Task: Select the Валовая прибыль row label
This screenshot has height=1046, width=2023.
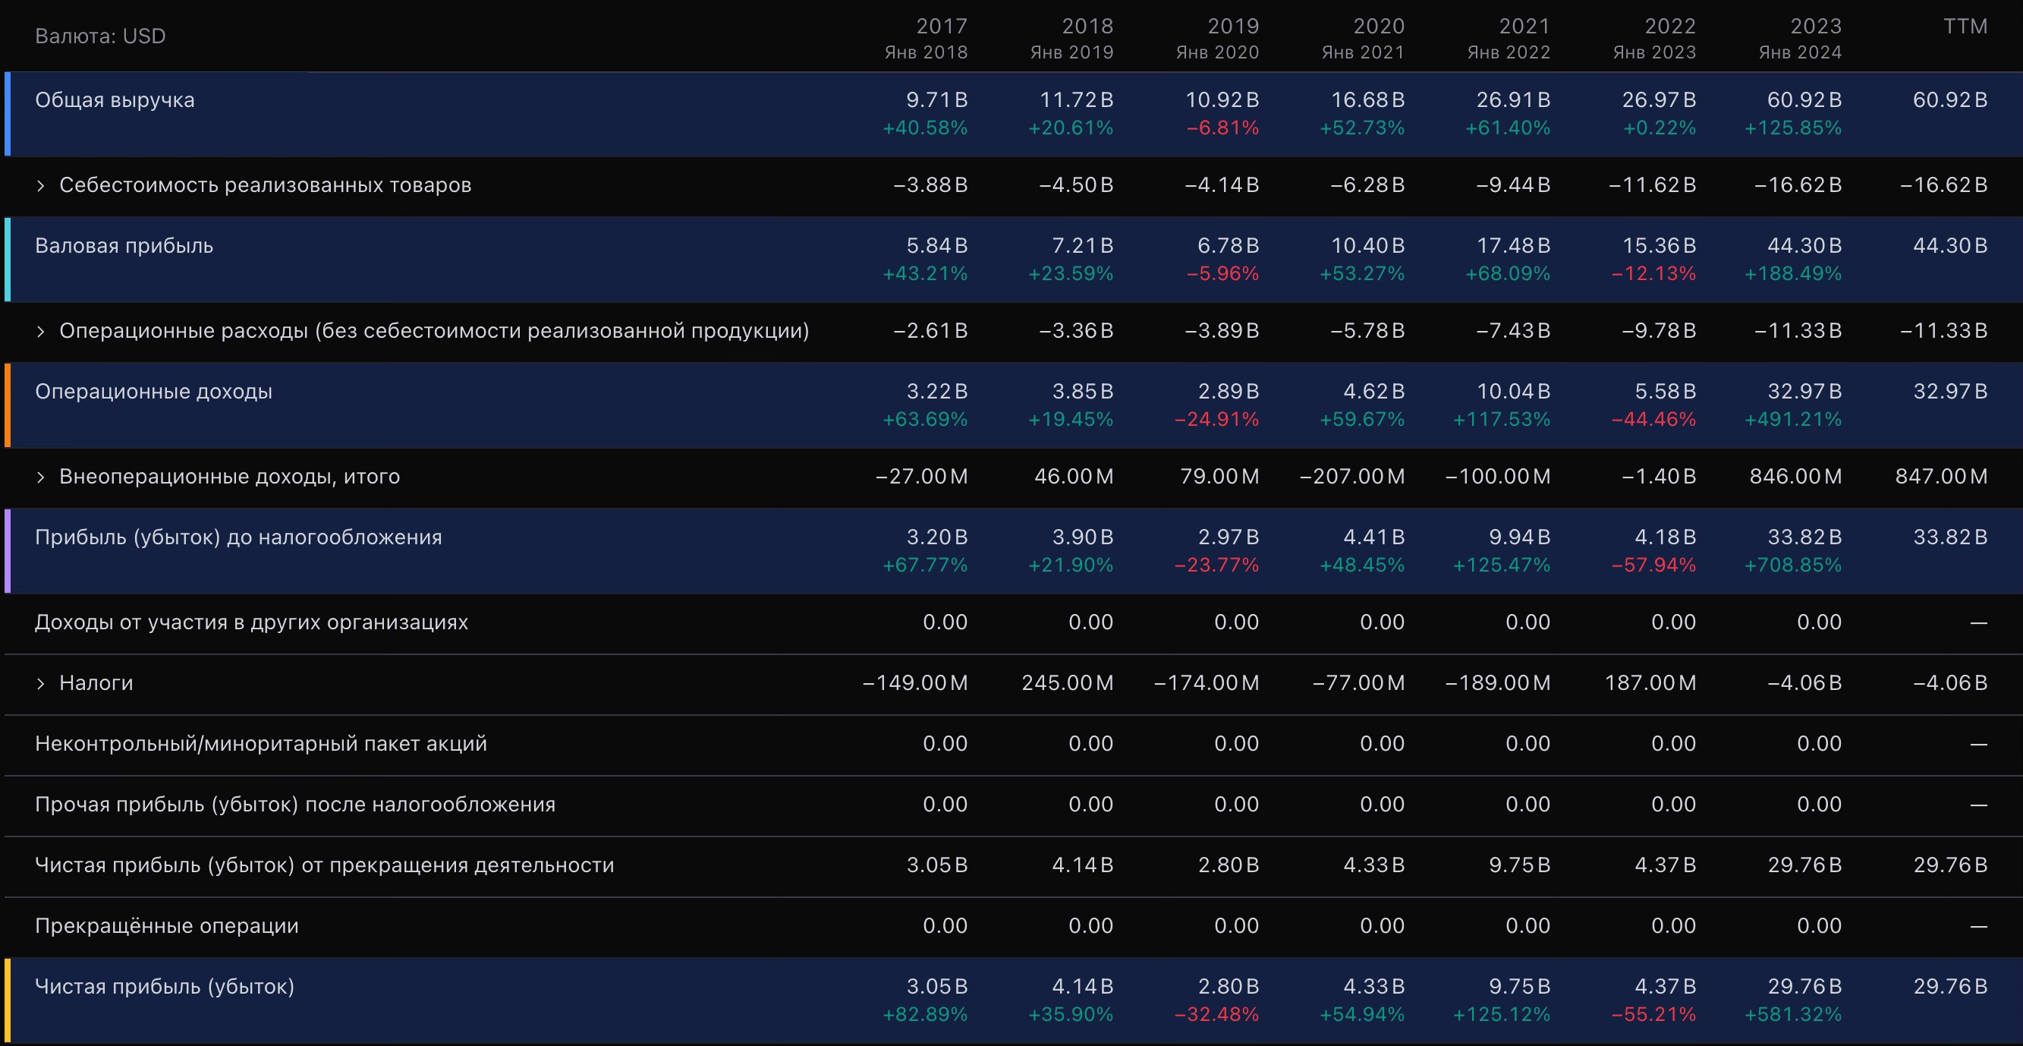Action: point(124,246)
